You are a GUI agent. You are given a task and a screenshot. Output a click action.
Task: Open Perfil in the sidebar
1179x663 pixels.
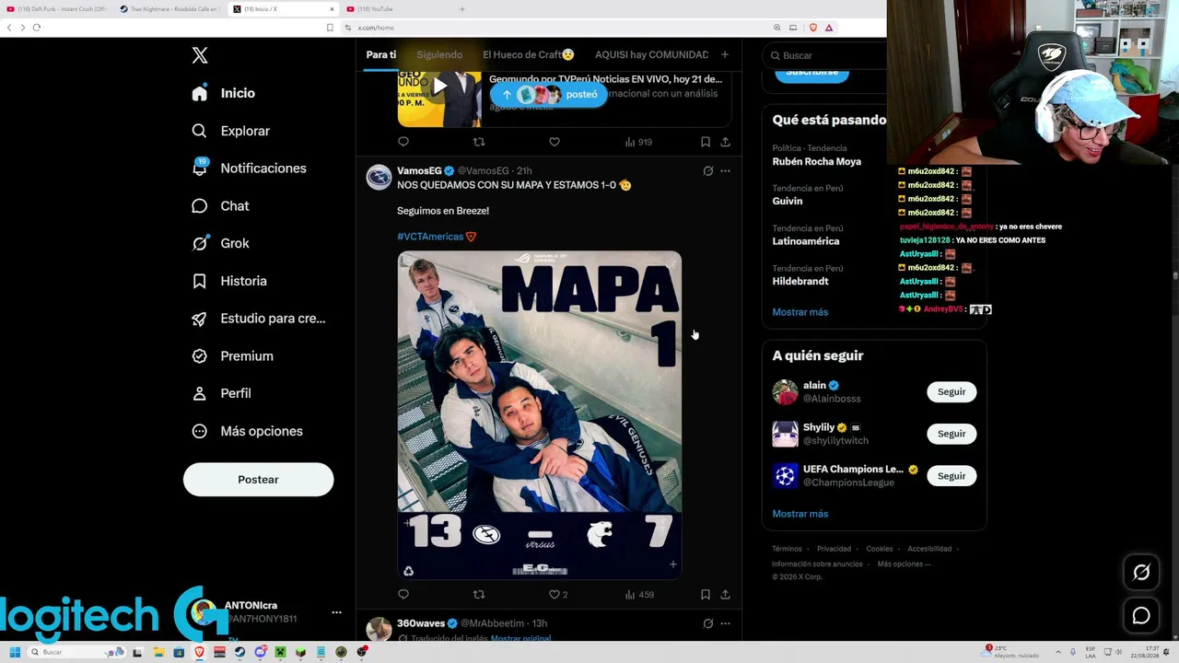coord(222,393)
